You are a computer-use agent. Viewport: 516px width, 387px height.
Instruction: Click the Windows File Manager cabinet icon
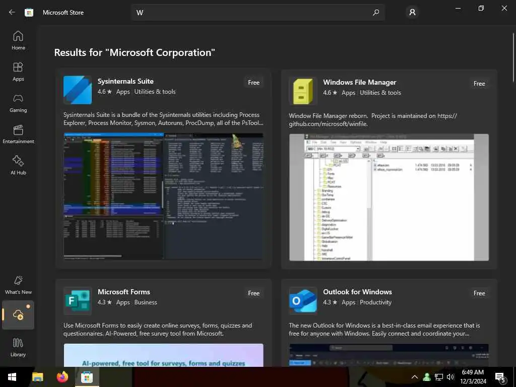[303, 91]
